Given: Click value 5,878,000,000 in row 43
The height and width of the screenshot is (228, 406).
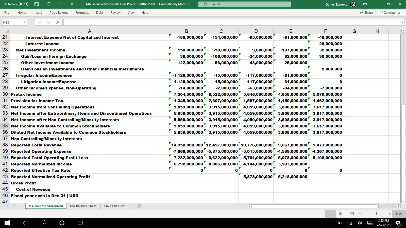Looking at the screenshot, I should pyautogui.click(x=256, y=177).
